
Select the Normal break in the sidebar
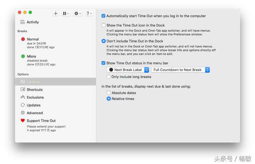click(55, 43)
